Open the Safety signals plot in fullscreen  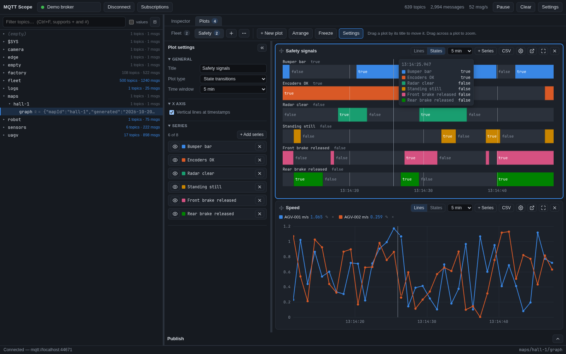543,51
